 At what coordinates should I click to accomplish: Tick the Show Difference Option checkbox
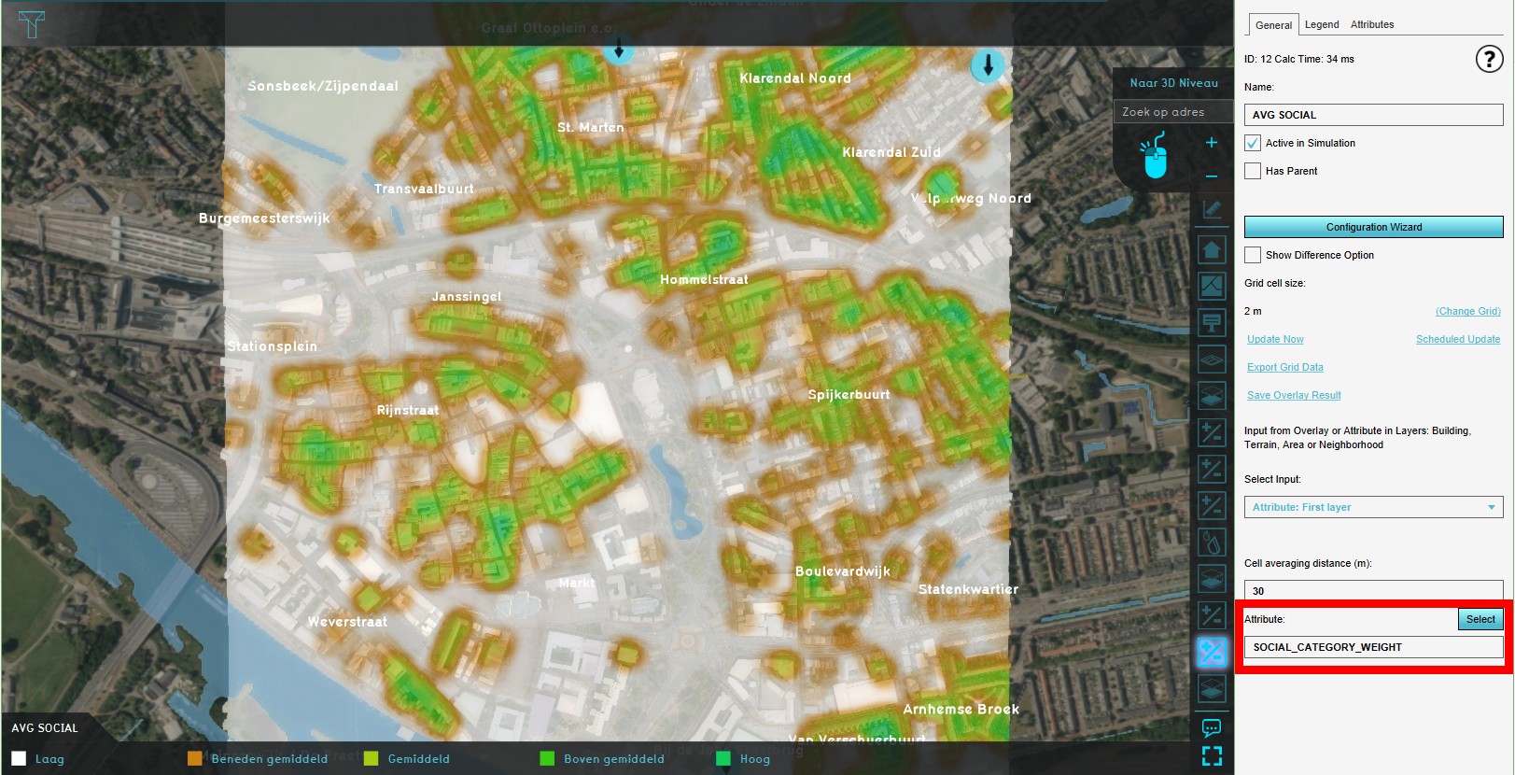coord(1253,255)
